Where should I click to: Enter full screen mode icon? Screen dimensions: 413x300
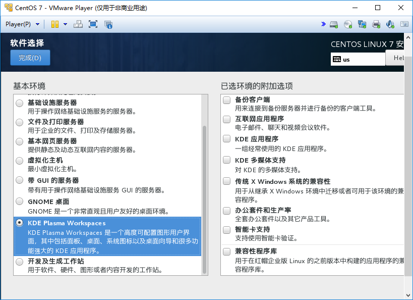[93, 24]
